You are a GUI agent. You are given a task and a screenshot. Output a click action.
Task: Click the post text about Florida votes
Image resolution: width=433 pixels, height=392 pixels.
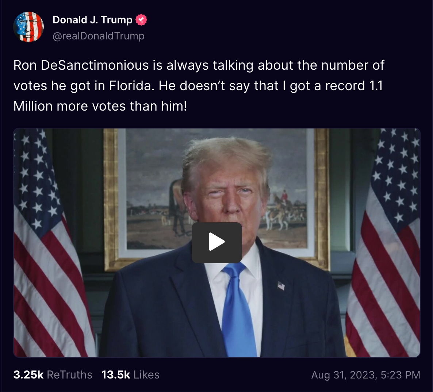(x=199, y=85)
